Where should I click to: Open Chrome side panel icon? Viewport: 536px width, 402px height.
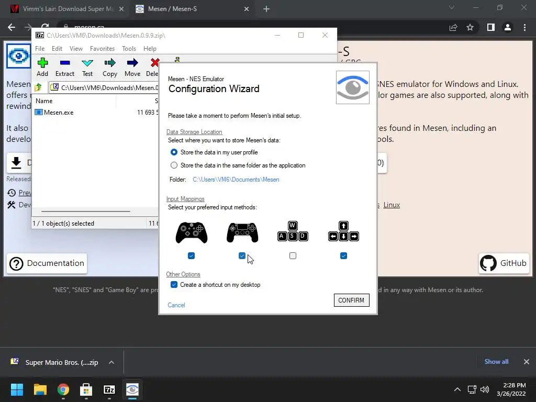click(x=491, y=27)
